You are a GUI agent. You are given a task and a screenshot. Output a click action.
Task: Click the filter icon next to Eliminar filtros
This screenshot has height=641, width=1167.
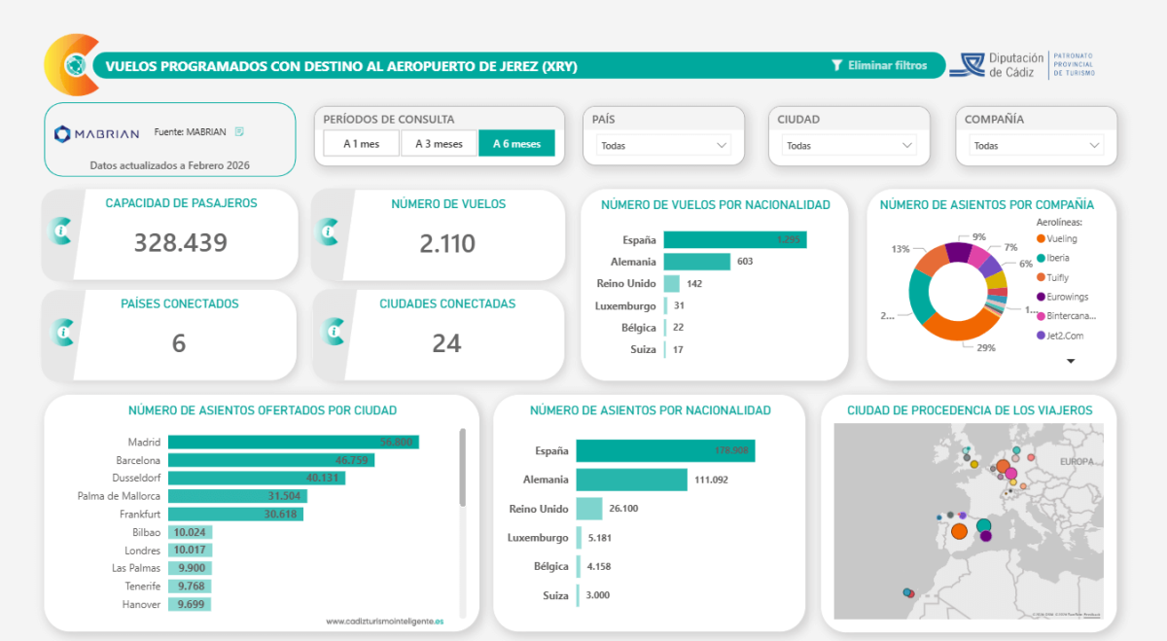[x=837, y=65]
